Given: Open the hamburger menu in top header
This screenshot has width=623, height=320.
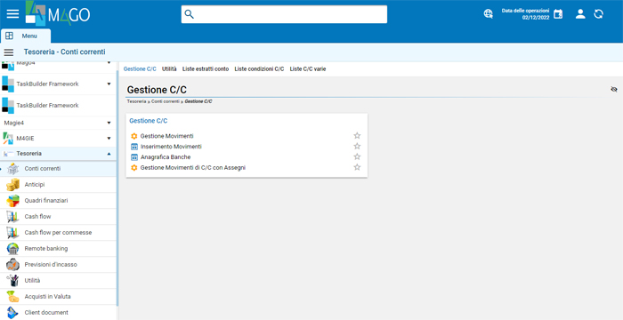Looking at the screenshot, I should [12, 14].
